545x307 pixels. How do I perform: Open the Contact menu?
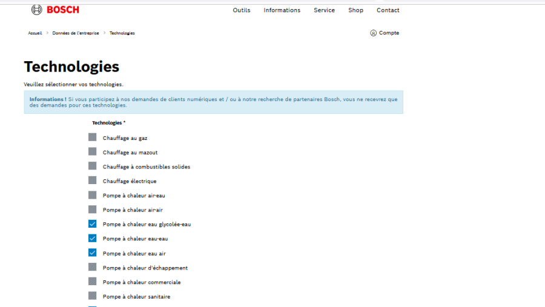(388, 10)
